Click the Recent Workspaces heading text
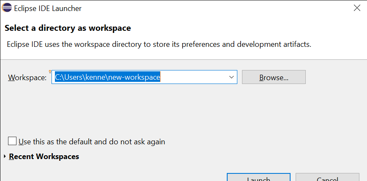The height and width of the screenshot is (181, 367). [44, 156]
